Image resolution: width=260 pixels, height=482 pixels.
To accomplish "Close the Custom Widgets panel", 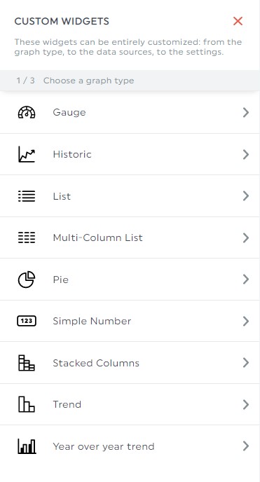I will coord(238,21).
